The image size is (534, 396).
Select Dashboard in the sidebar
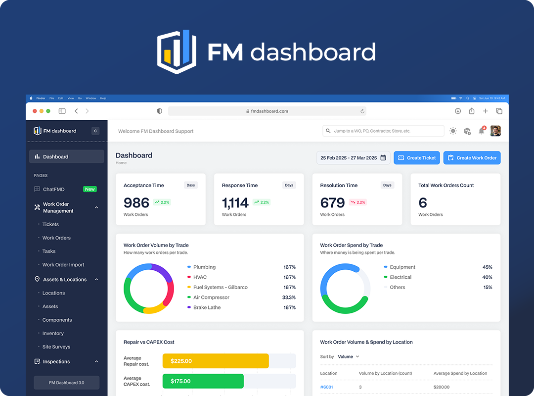pos(66,156)
